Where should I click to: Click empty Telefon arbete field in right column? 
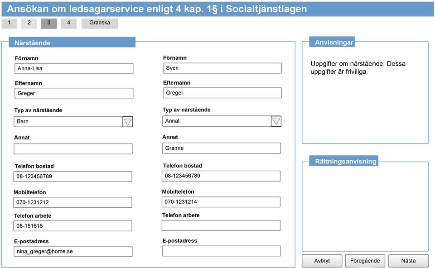[221, 225]
